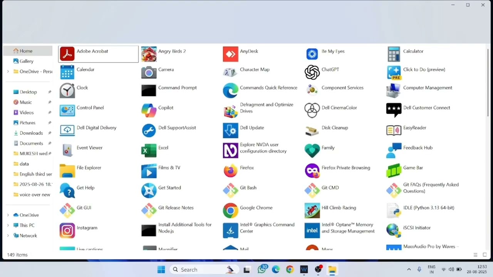Open the Control Panel icon
The height and width of the screenshot is (277, 493).
click(67, 110)
